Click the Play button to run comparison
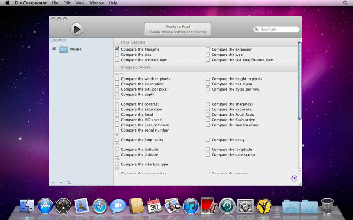This screenshot has width=353, height=220. pos(76,29)
